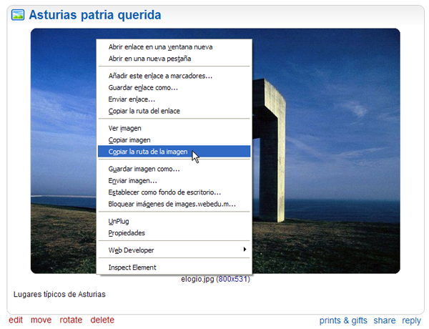Click 'Ver imagen' in context menu

[120, 128]
